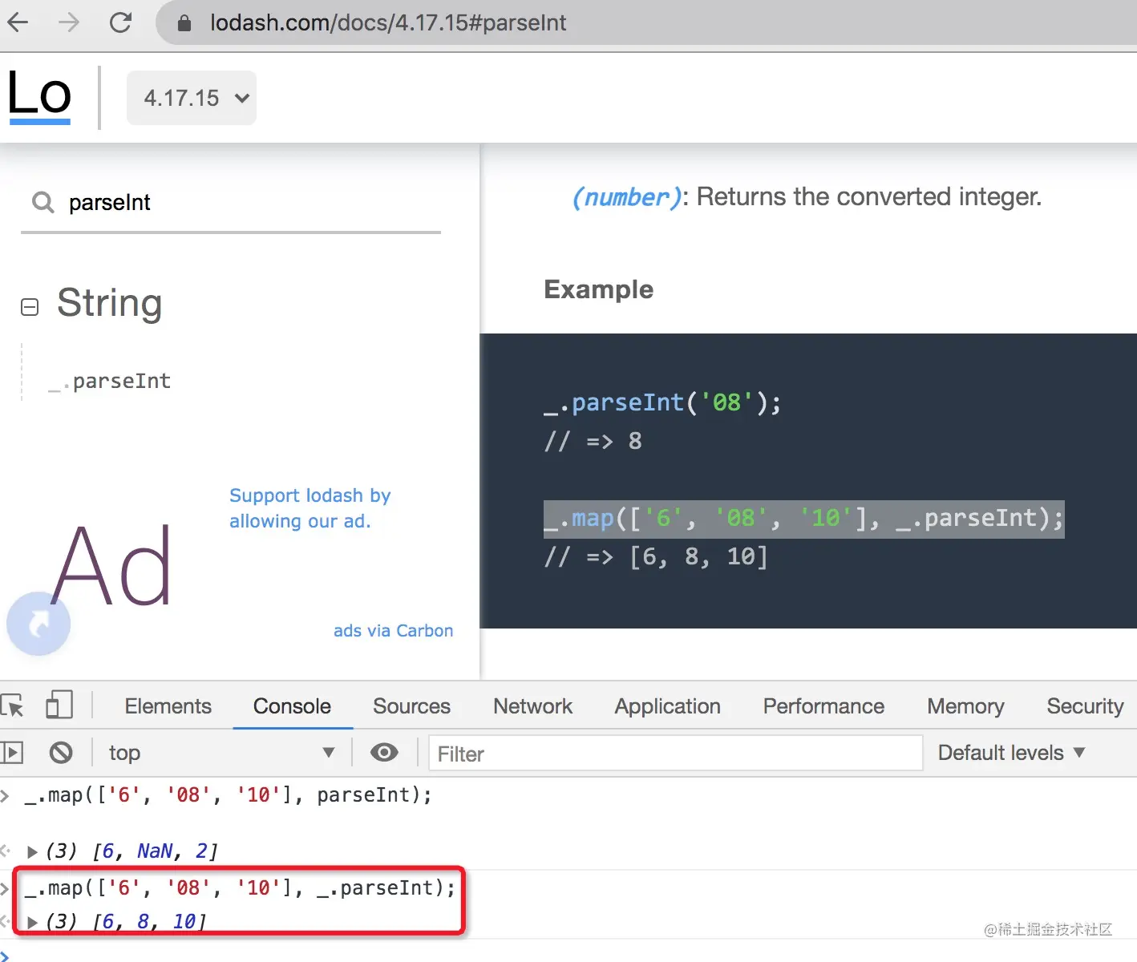
Task: Go forward using the browser forward arrow
Action: tap(69, 22)
